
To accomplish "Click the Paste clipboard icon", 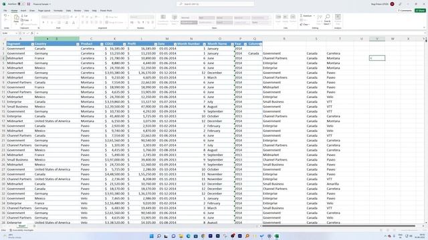I will [16, 18].
